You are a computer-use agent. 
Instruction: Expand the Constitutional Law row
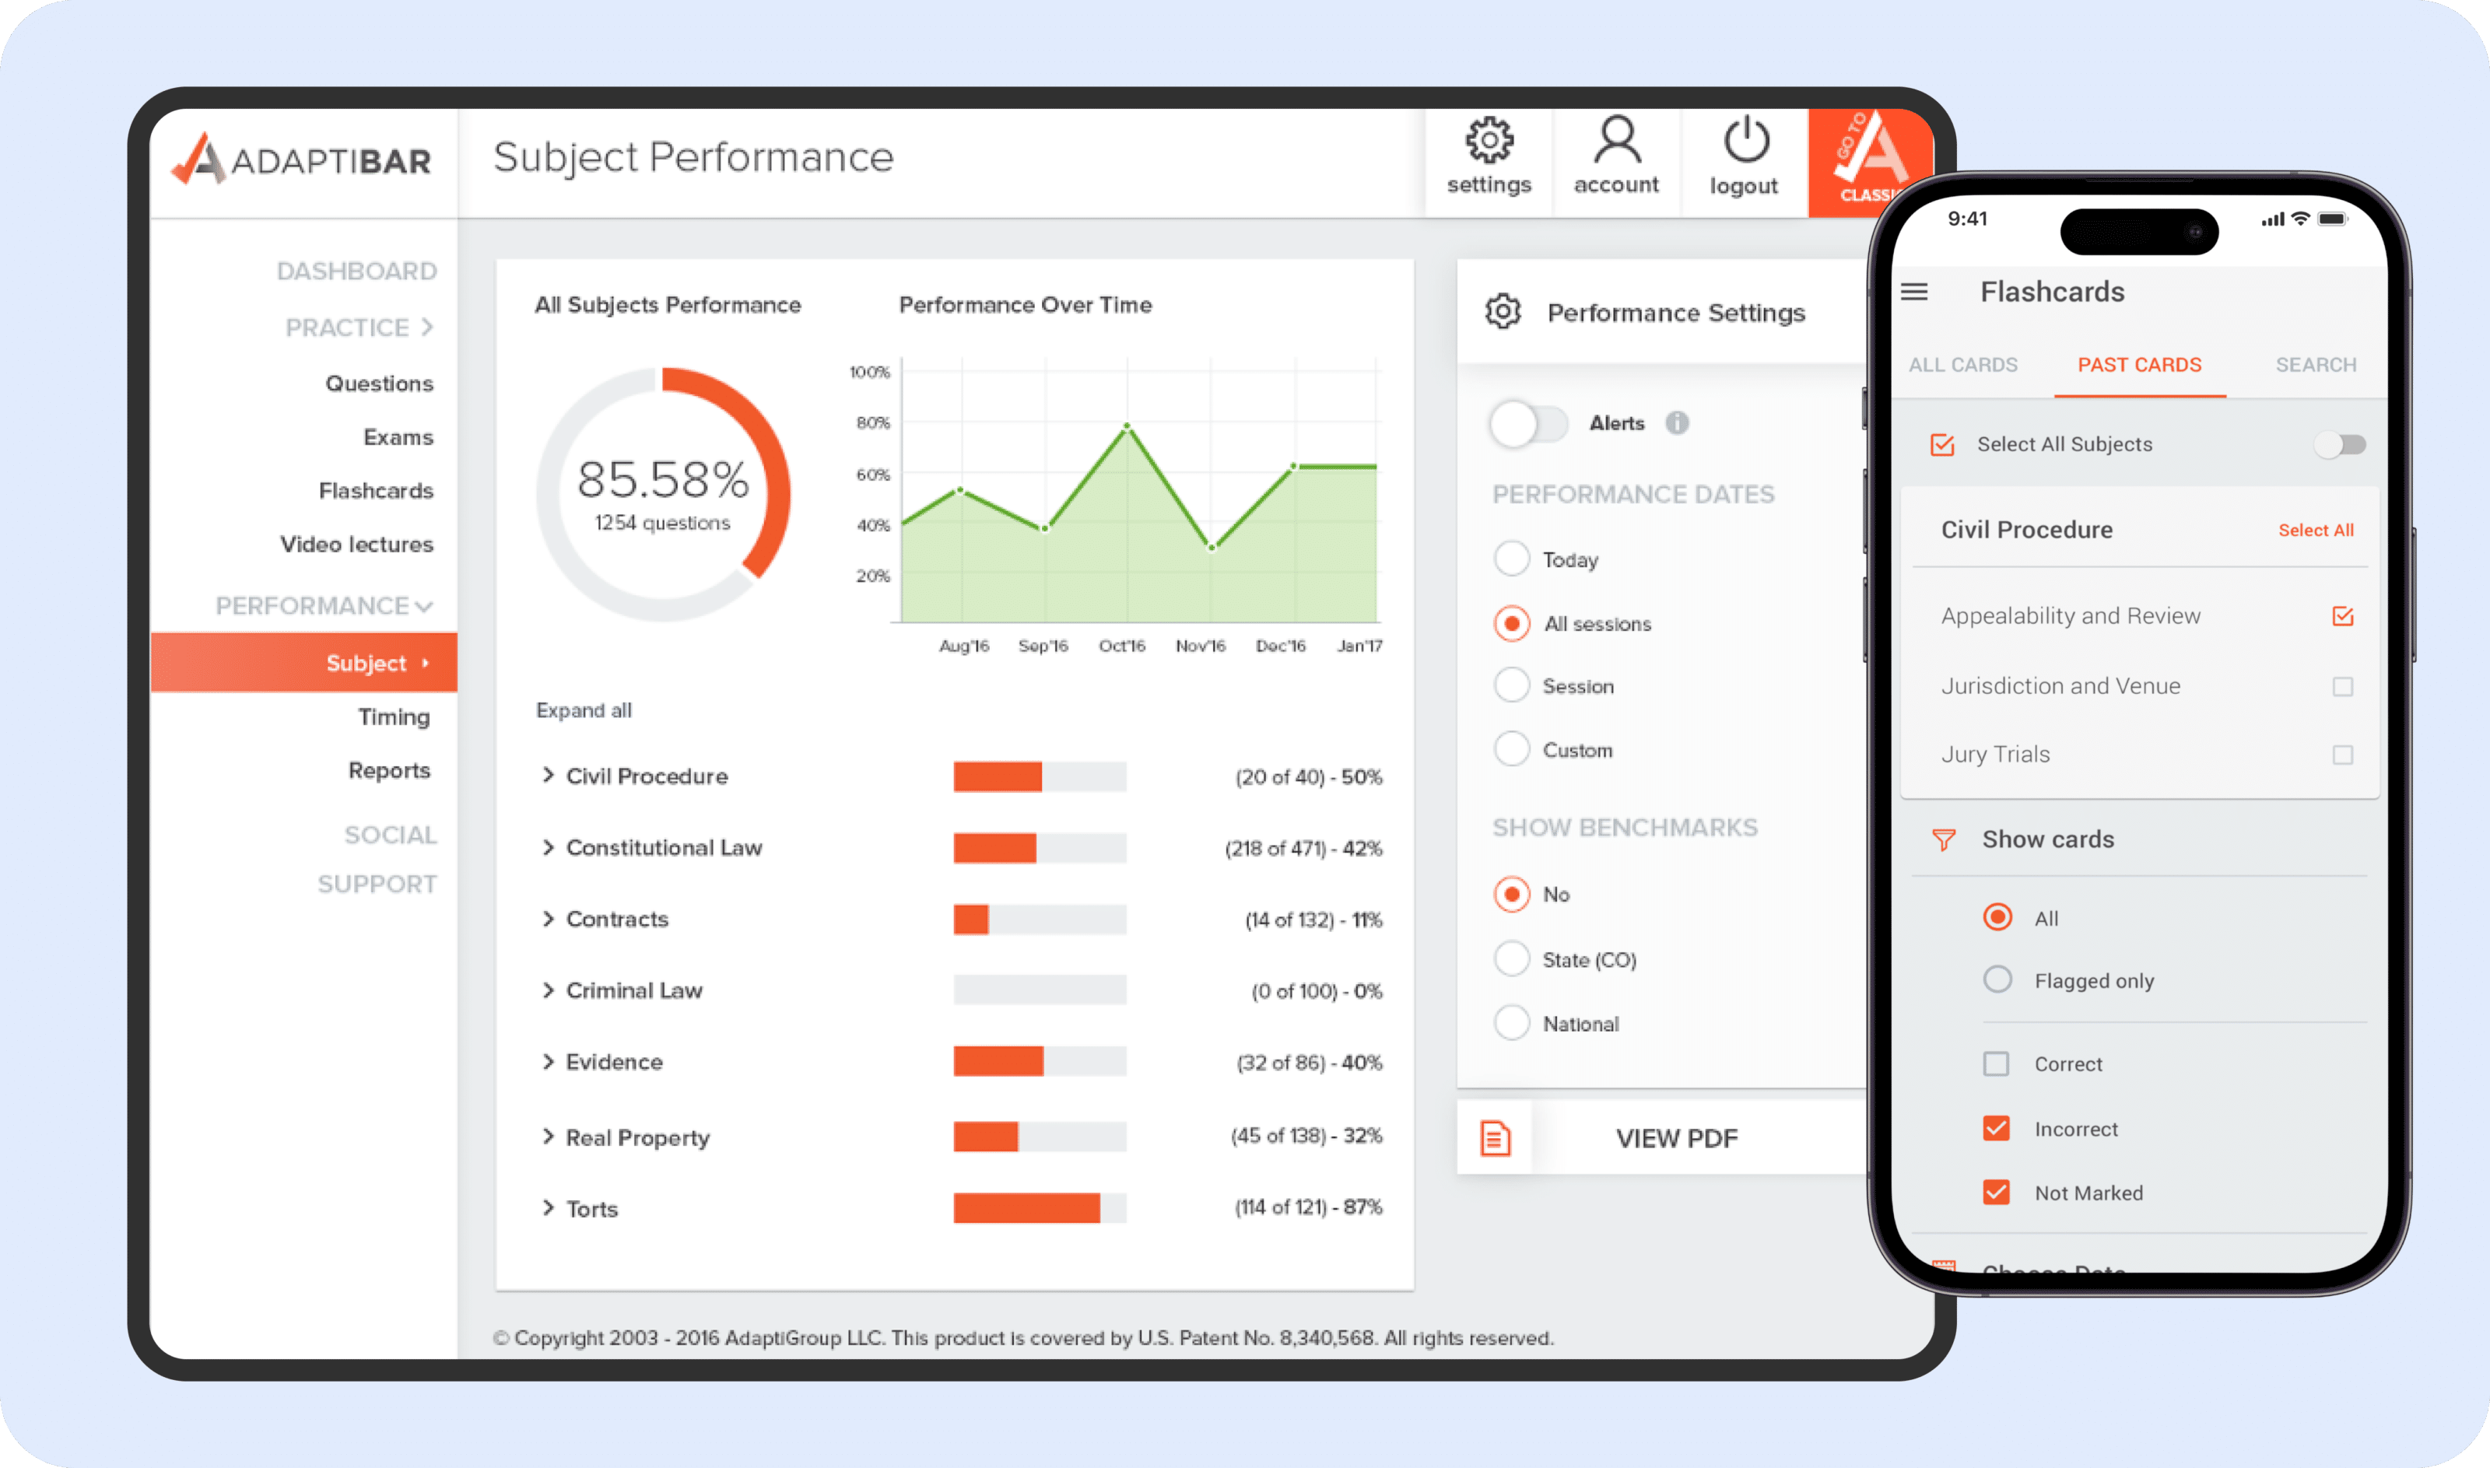coord(547,846)
